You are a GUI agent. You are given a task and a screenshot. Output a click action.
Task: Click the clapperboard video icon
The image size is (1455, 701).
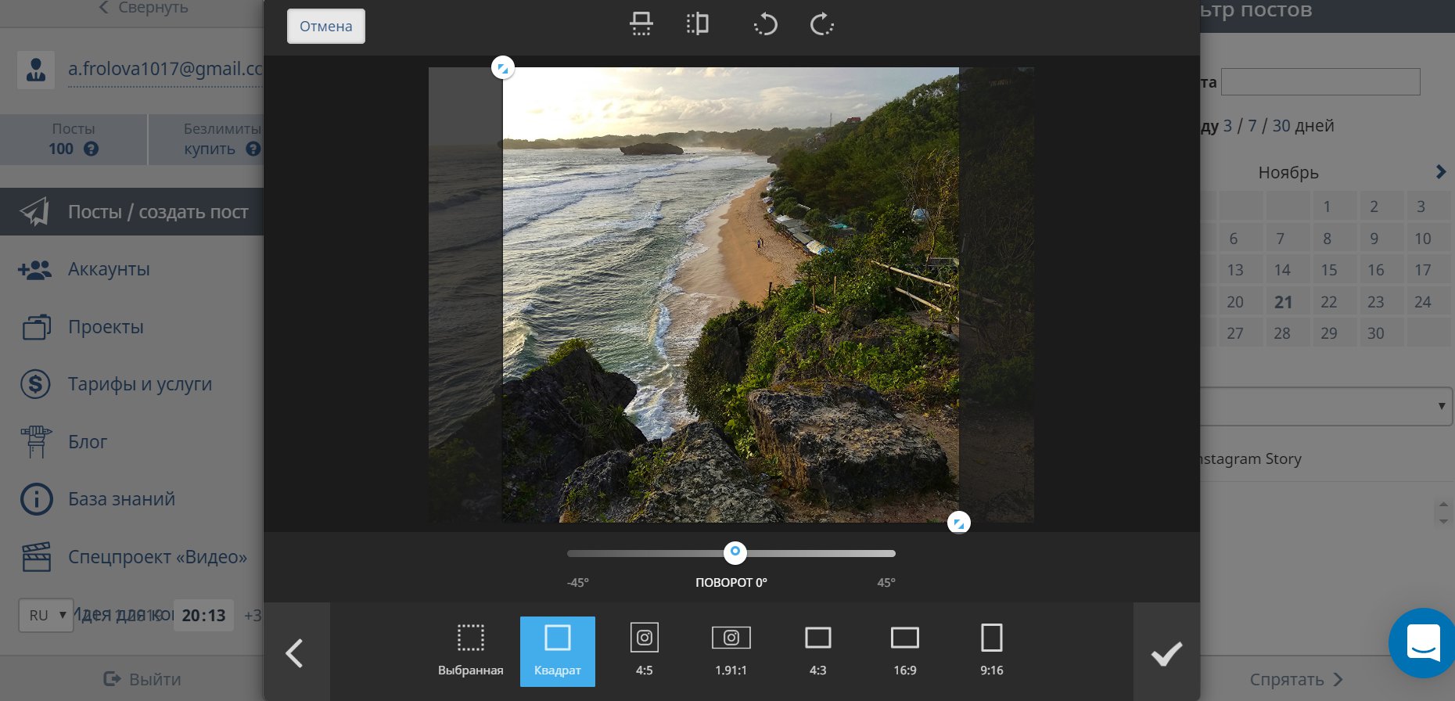36,557
